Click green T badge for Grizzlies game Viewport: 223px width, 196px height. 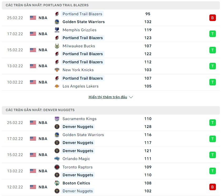coord(212,34)
